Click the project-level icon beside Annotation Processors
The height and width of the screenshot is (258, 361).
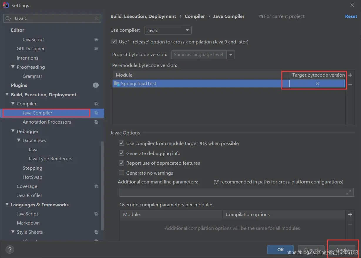pyautogui.click(x=96, y=122)
